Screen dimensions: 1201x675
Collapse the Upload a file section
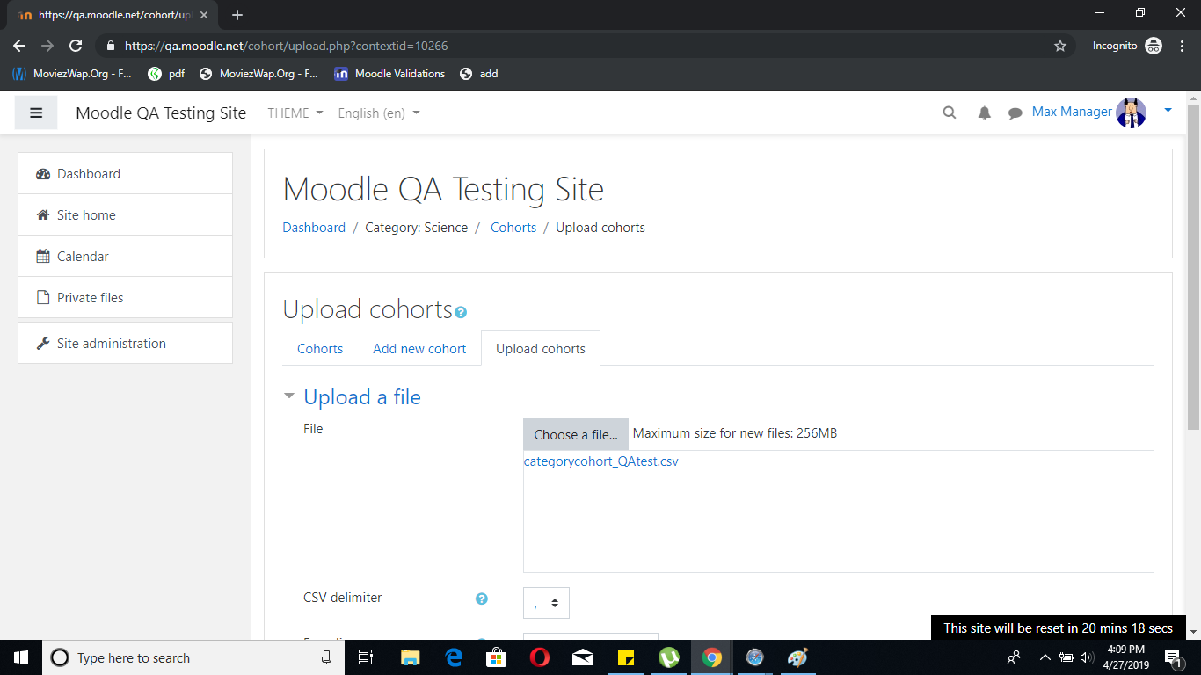(x=288, y=396)
